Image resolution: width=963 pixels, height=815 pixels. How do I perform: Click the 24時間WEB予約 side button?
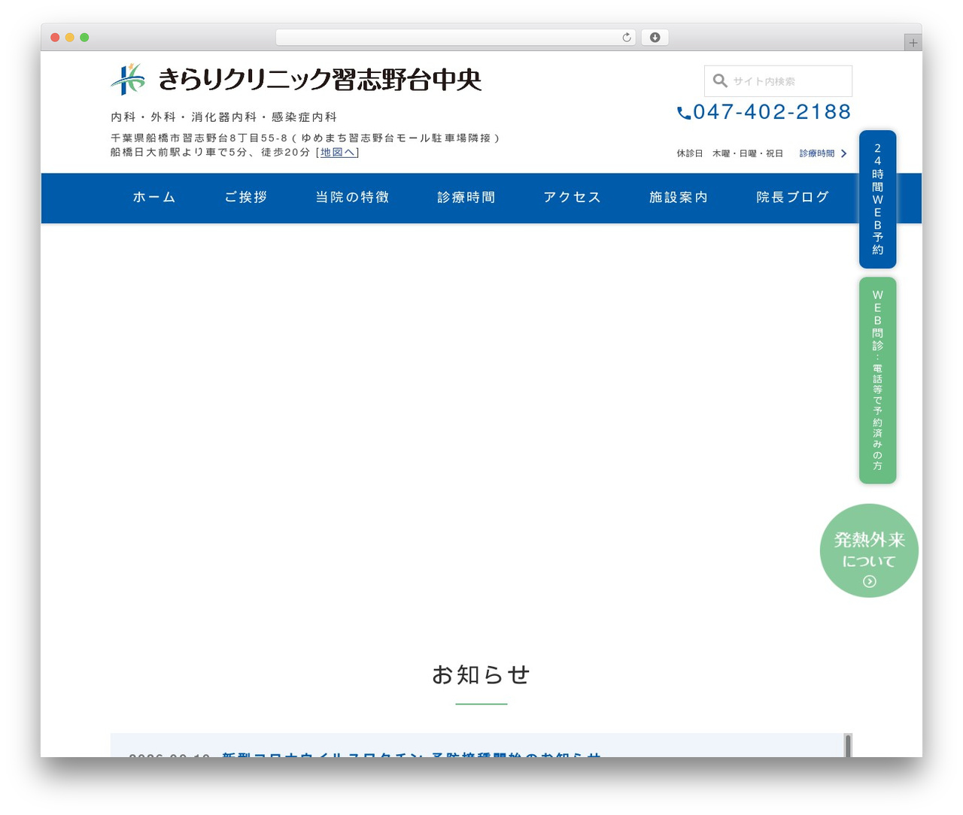pos(878,199)
